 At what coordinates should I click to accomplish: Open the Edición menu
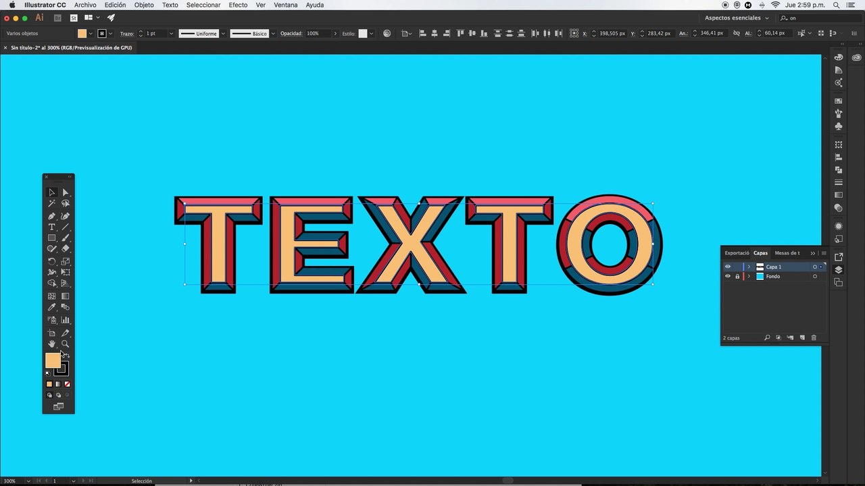[115, 5]
